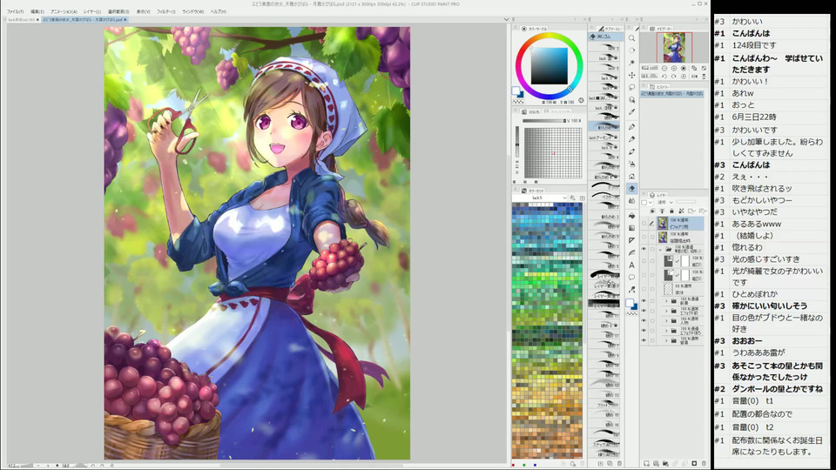Hide the open folder layer group
Viewport: 836px width, 470px height.
coord(644,249)
